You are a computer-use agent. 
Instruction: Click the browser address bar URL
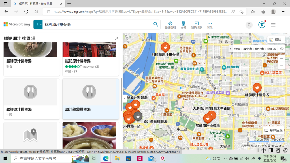coord(140,11)
